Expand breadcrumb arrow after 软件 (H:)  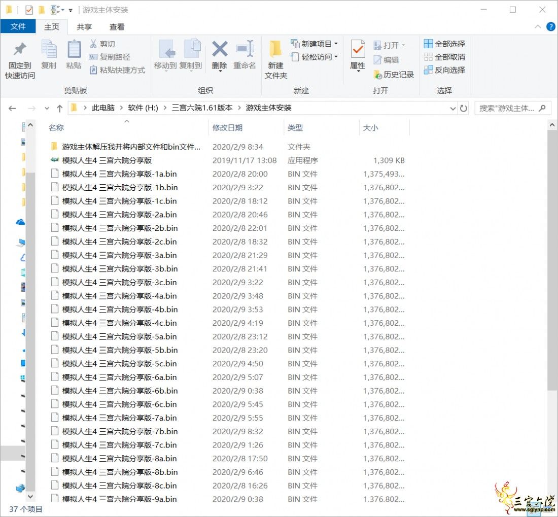click(165, 108)
